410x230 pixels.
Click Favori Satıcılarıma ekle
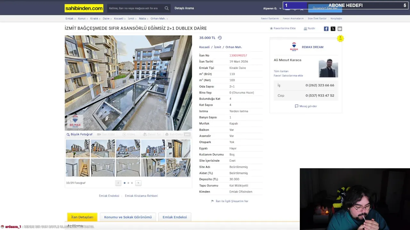click(x=288, y=76)
